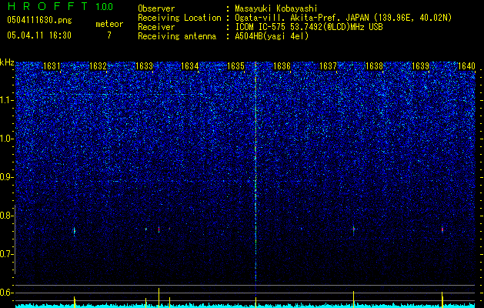Click the gray vertical range bar beside 0.8

(15, 239)
